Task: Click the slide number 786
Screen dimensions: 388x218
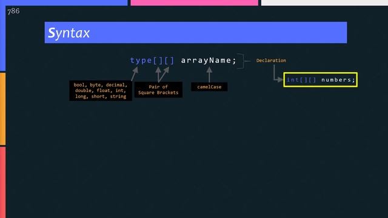Action: point(13,11)
